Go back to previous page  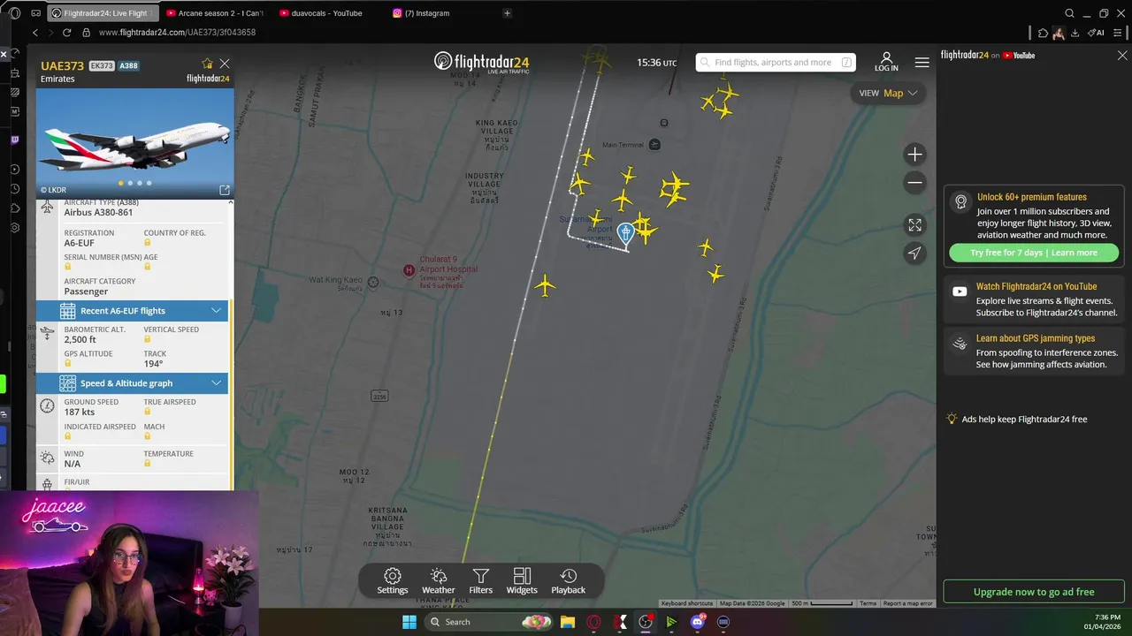point(35,33)
